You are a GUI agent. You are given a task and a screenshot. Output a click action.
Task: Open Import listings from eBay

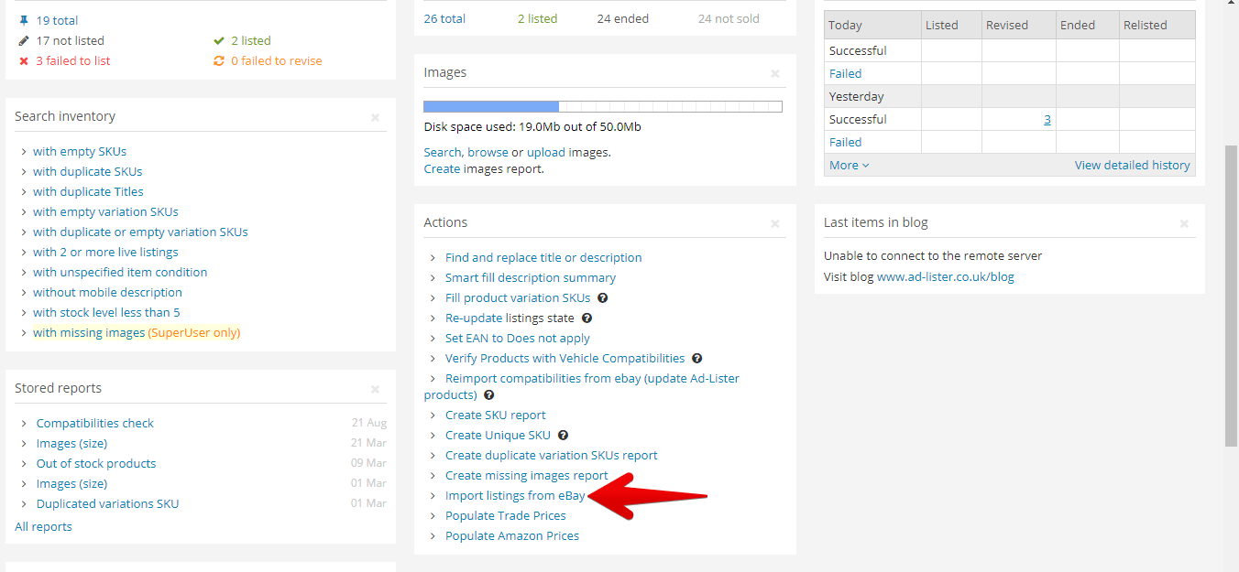point(514,496)
